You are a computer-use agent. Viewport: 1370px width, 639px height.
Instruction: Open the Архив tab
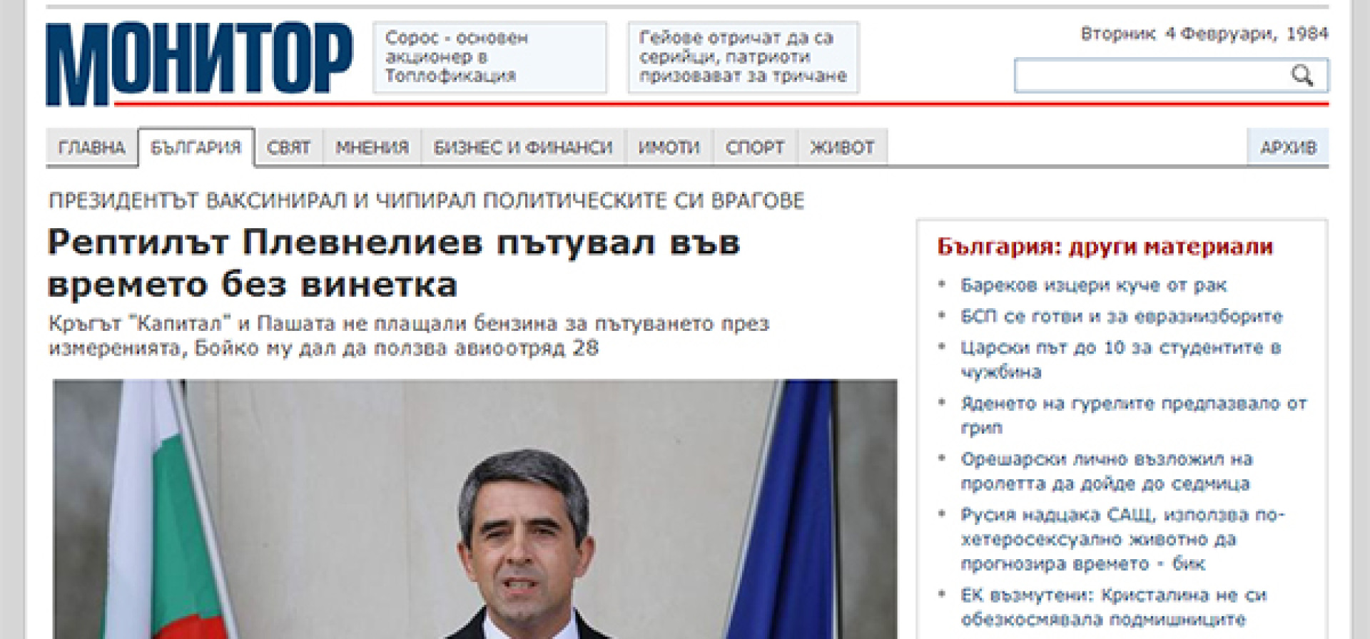coord(1288,148)
